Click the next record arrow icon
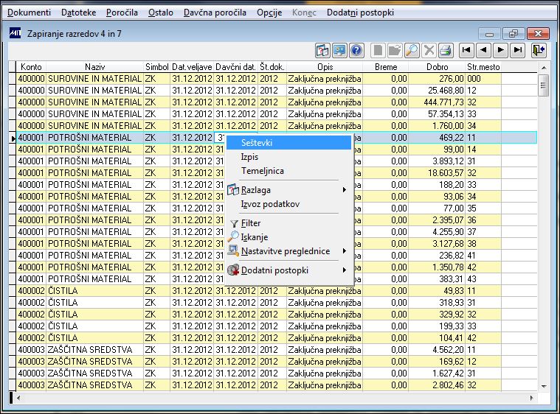Viewport: 560px width, 414px height. coord(501,50)
